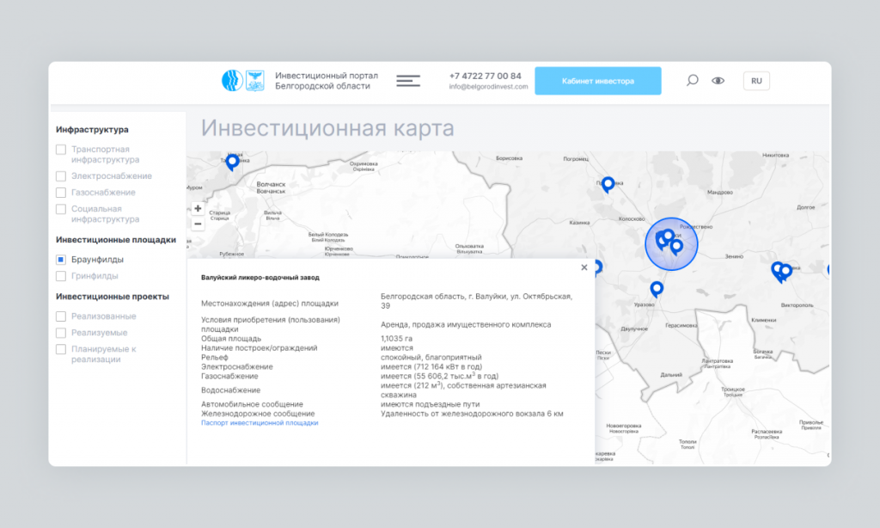Click popup title Валуйский ликеро-водочный завод
Image resolution: width=880 pixels, height=528 pixels.
[x=260, y=278]
